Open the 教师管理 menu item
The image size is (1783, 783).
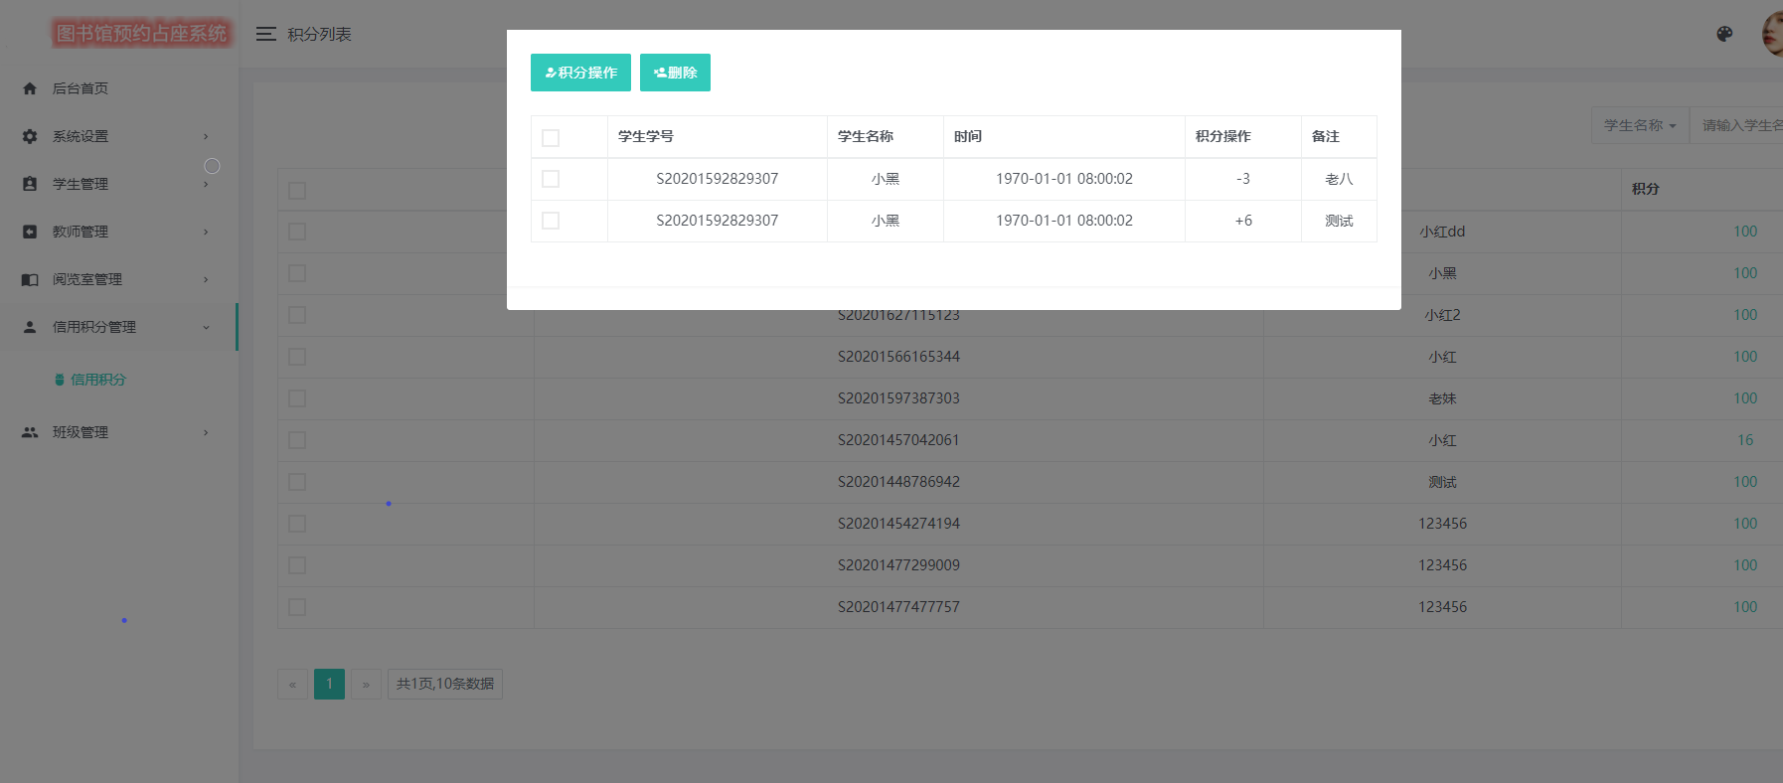119,232
